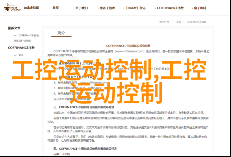The height and width of the screenshot is (157, 231).
Task: Click heading 三、COFFINANCE·中国咖啡豆价格指数发布背景
Action: click(x=84, y=107)
